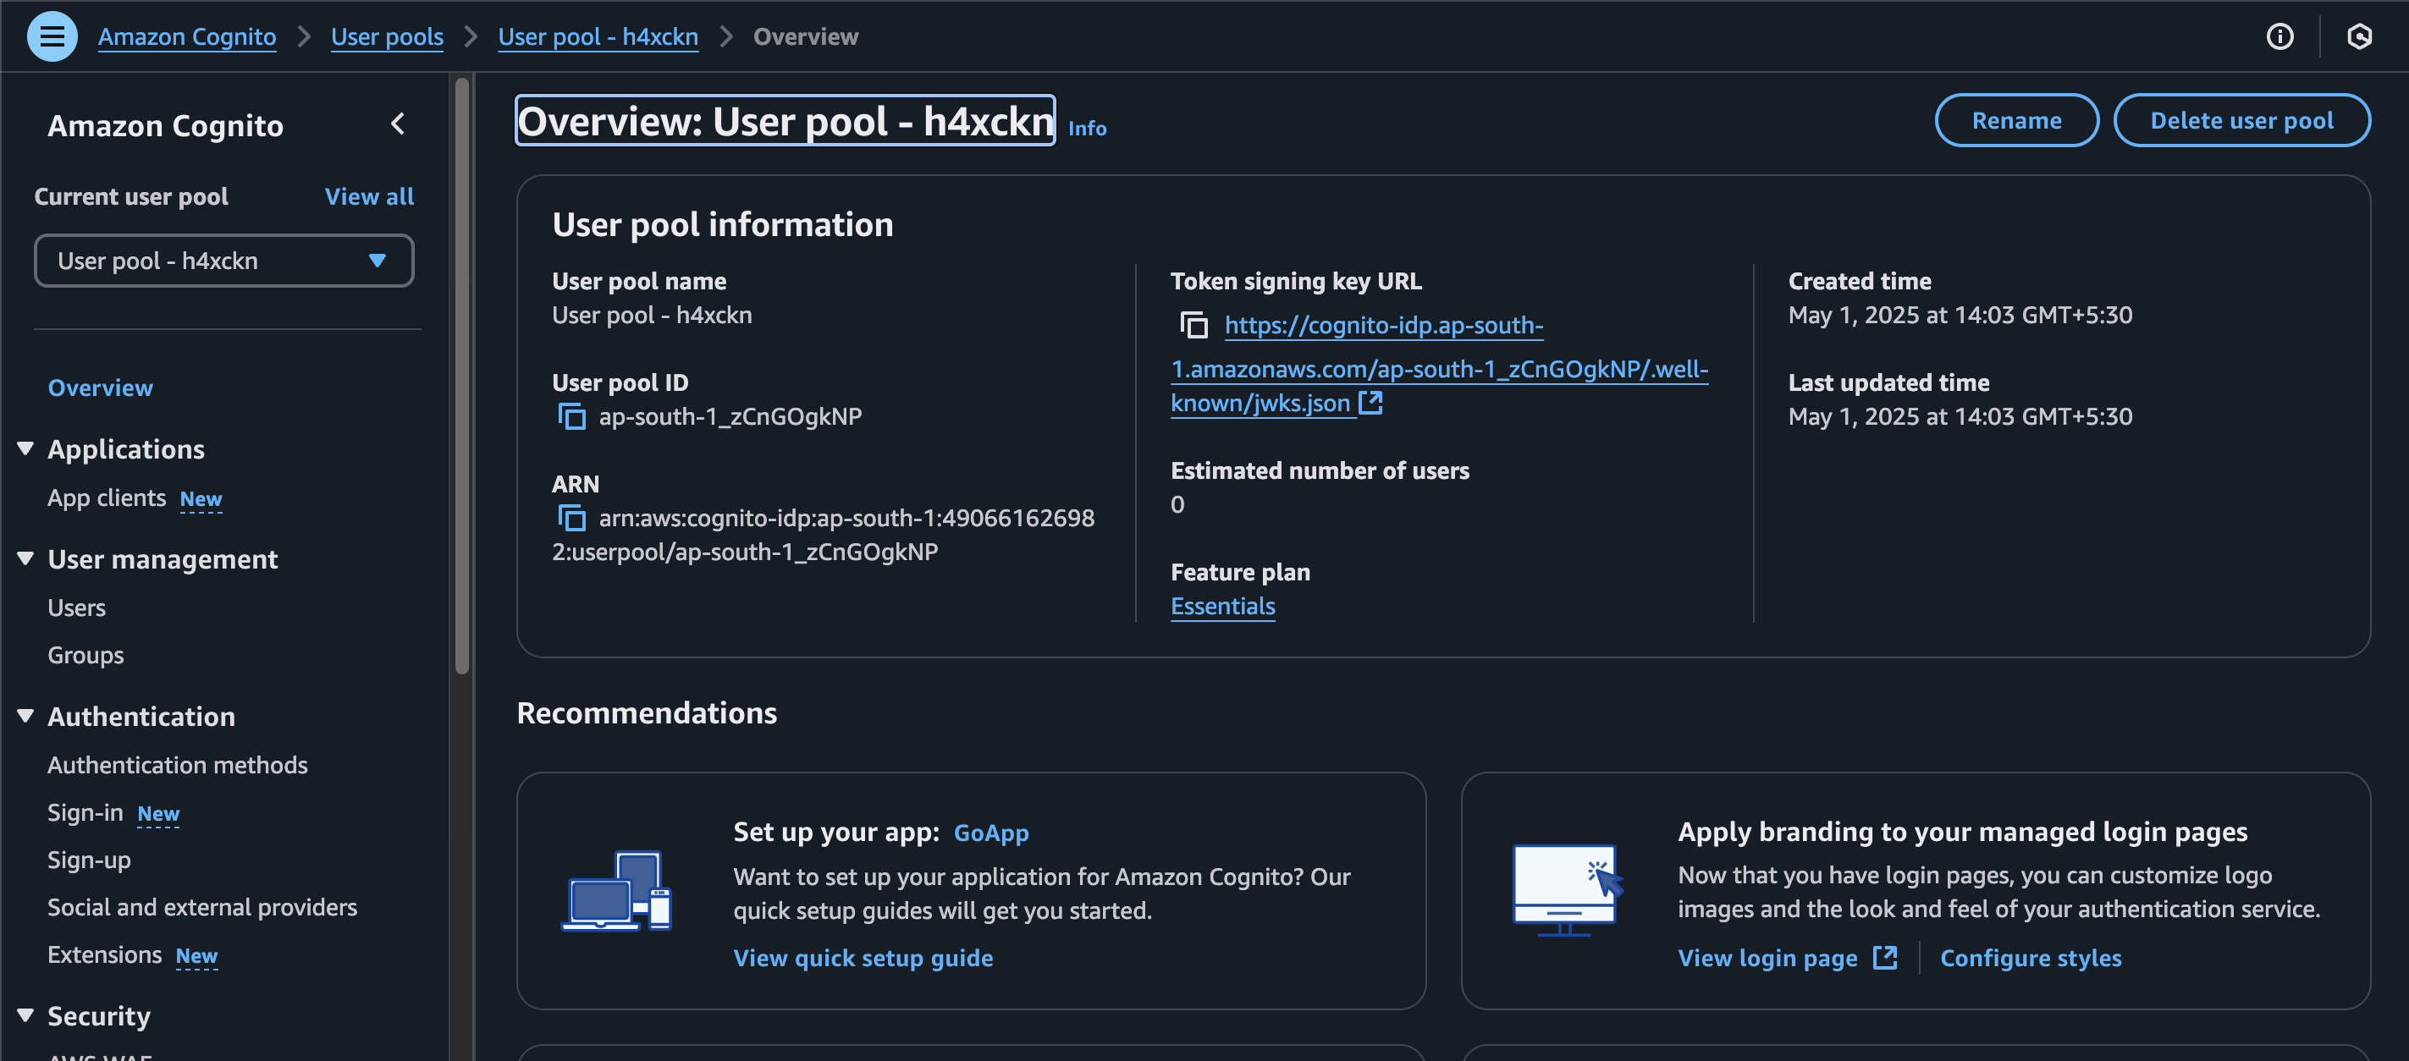2409x1061 pixels.
Task: Collapse the User management section
Action: pyautogui.click(x=26, y=559)
